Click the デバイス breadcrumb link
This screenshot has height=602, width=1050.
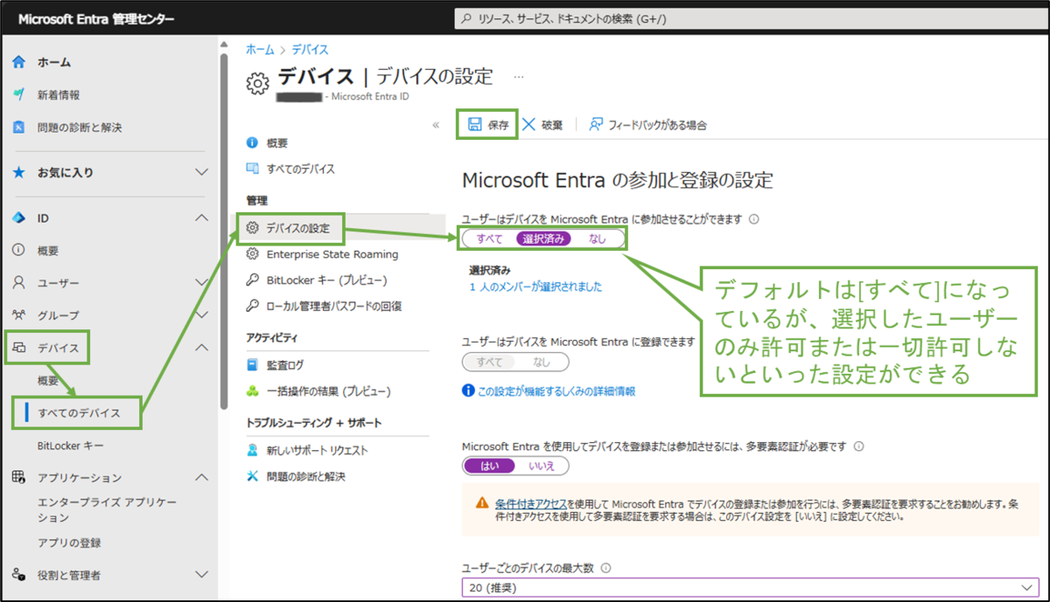(310, 50)
